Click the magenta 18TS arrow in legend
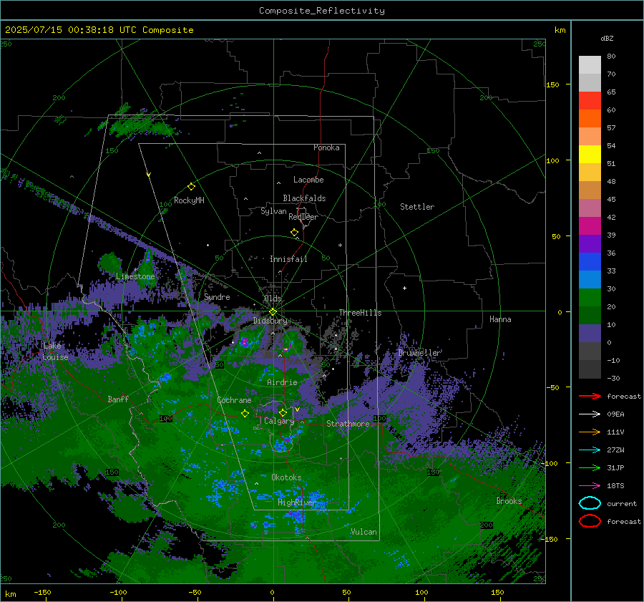Image resolution: width=644 pixels, height=602 pixels. (590, 486)
